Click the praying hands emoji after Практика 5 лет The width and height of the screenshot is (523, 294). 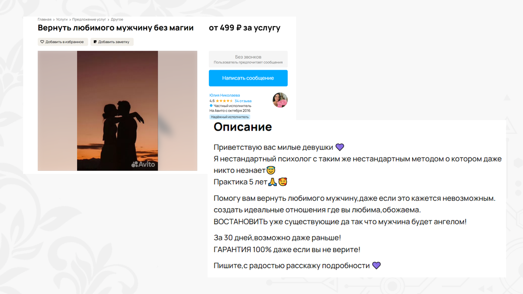click(273, 182)
